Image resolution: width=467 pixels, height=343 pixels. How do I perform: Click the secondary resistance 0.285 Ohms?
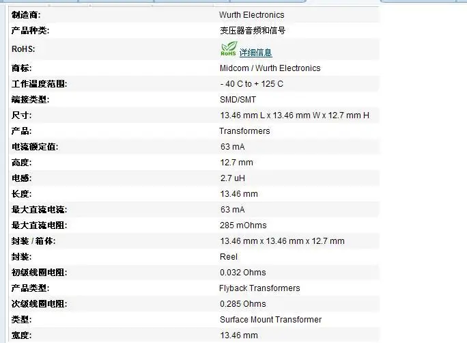tap(243, 304)
